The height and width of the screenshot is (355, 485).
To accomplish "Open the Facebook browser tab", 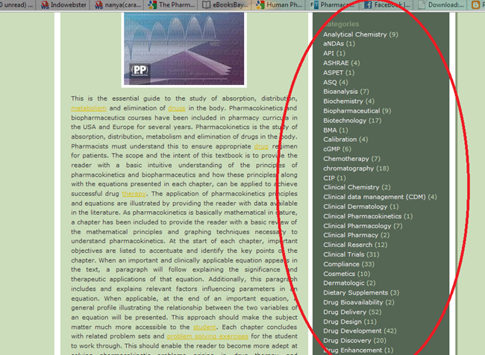I will [387, 5].
